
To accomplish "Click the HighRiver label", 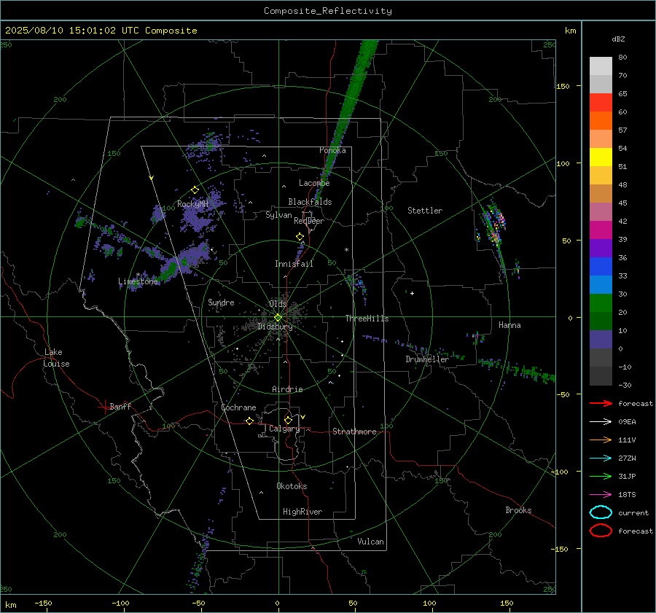I will click(x=302, y=512).
